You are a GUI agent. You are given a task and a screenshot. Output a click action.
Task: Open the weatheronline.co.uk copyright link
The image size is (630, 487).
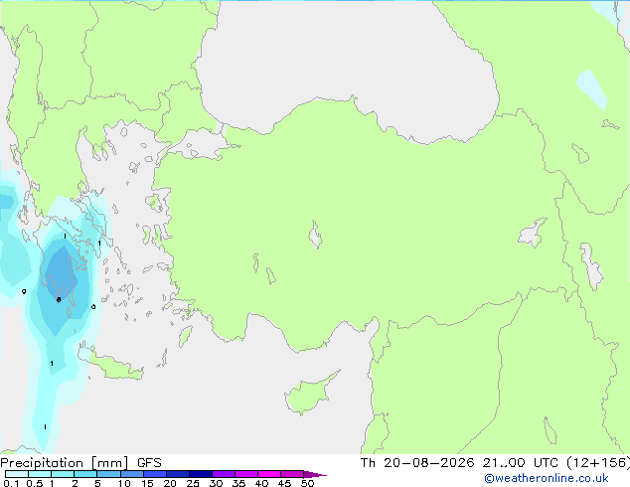547,478
